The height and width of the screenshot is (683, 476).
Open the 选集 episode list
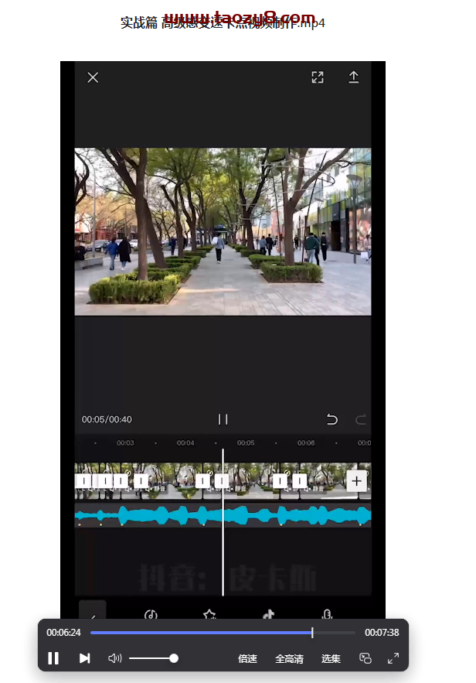point(331,659)
